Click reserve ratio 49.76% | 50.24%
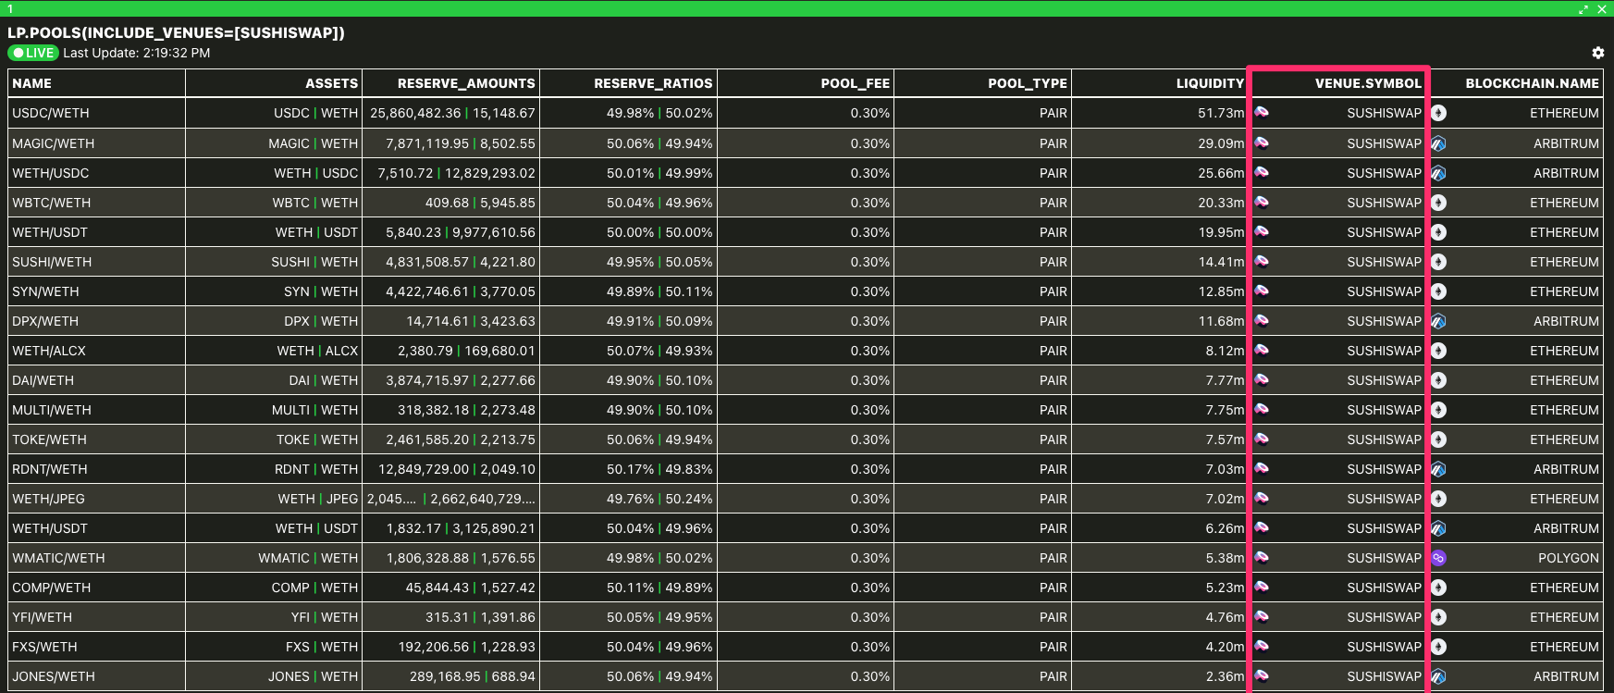 coord(659,499)
